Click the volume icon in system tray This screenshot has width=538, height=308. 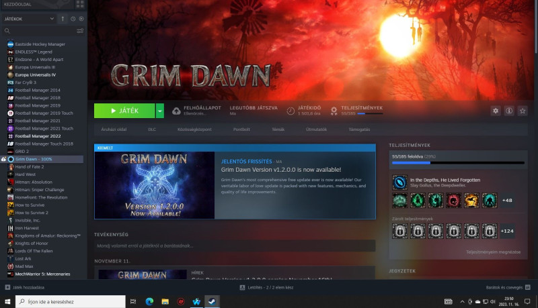click(x=493, y=301)
